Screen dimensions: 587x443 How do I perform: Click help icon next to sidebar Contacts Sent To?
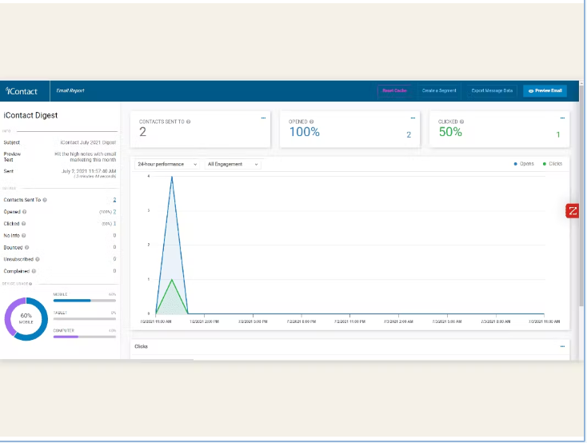45,200
